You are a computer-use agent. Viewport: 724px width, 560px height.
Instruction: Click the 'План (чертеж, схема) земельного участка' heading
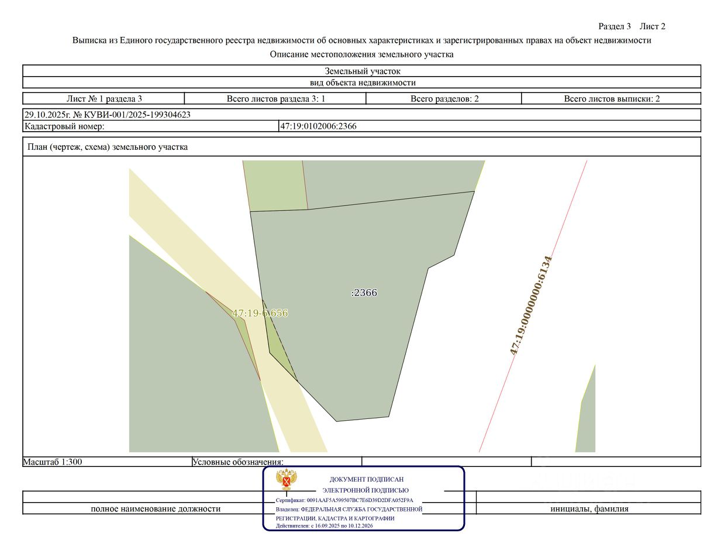108,147
